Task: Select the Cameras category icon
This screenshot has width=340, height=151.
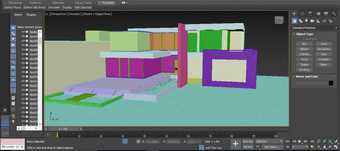Action: click(312, 21)
